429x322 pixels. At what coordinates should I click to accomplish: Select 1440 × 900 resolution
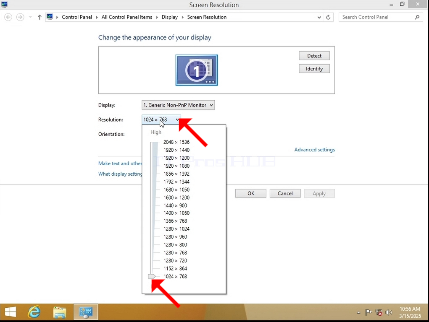click(x=175, y=205)
